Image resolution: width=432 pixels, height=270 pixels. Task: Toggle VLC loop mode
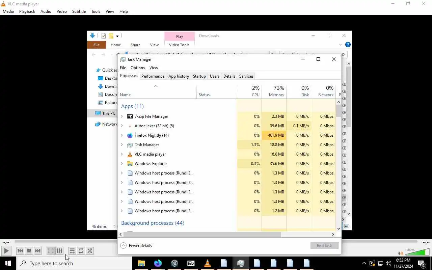tap(81, 251)
